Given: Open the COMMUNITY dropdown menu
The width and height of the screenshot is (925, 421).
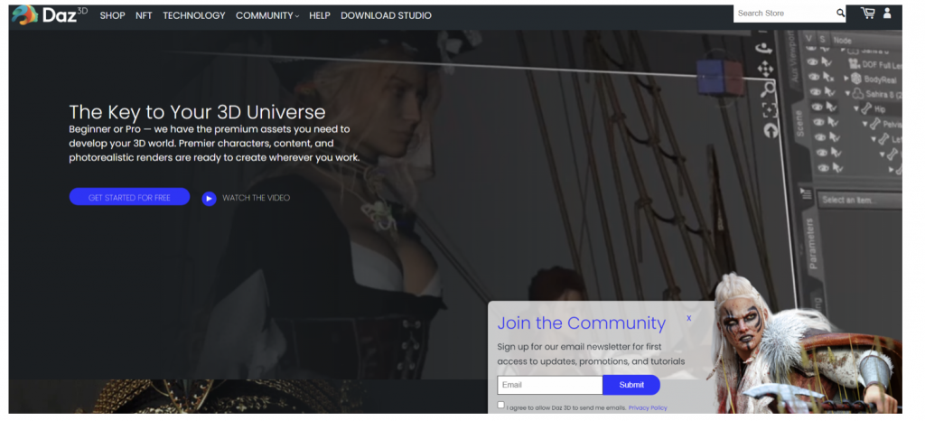Looking at the screenshot, I should point(267,16).
